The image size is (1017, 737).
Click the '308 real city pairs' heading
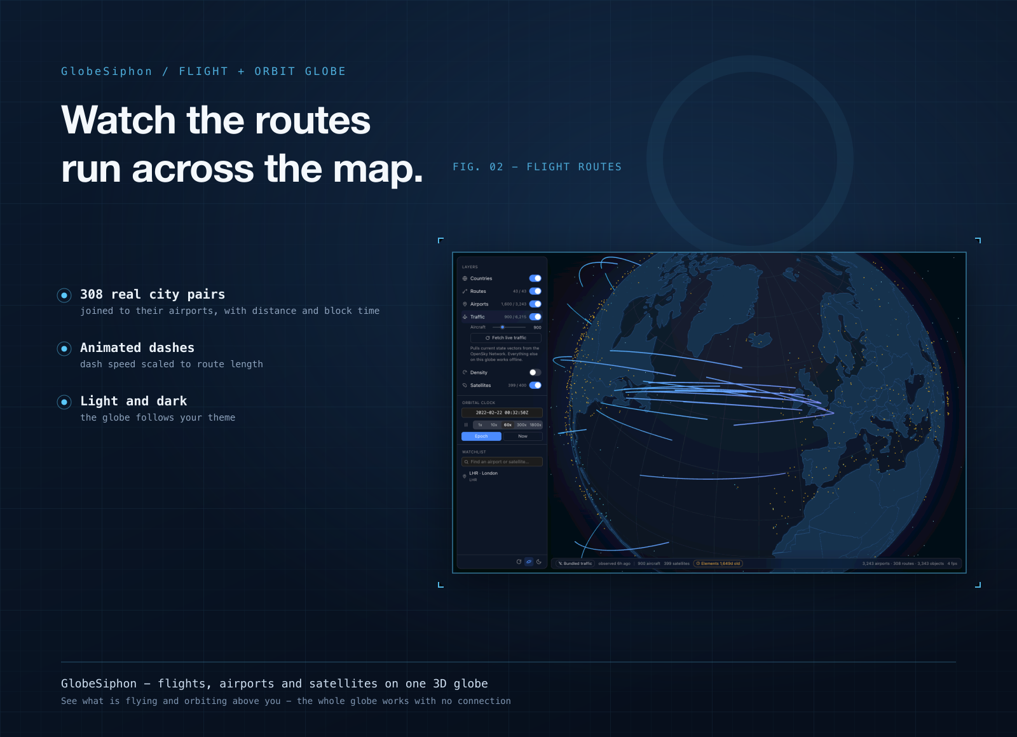click(153, 294)
